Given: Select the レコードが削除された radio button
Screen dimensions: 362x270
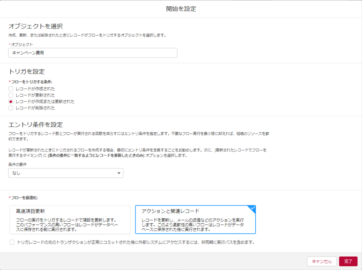Looking at the screenshot, I should tap(11, 108).
